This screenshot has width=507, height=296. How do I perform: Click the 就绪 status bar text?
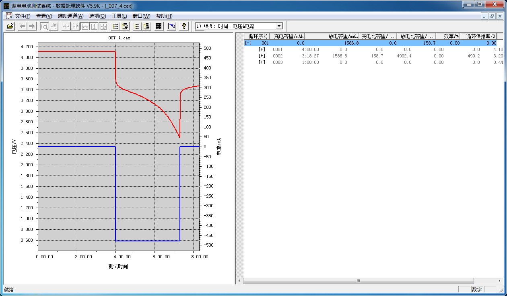(x=8, y=289)
